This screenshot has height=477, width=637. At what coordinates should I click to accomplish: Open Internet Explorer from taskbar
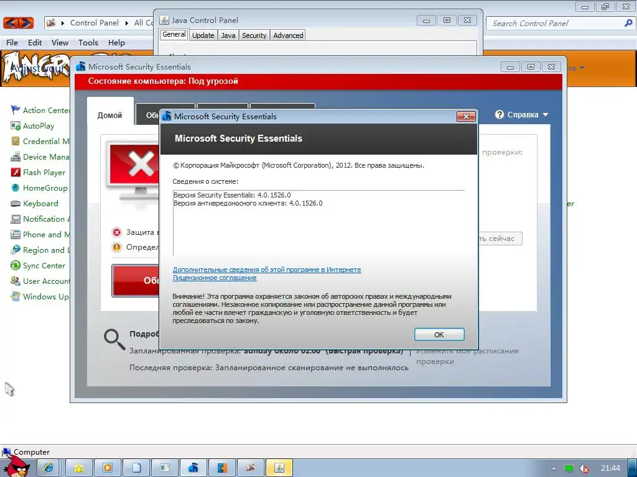49,468
